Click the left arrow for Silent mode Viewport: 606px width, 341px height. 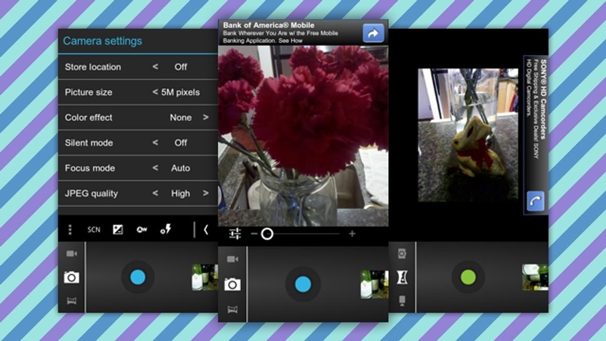[155, 142]
